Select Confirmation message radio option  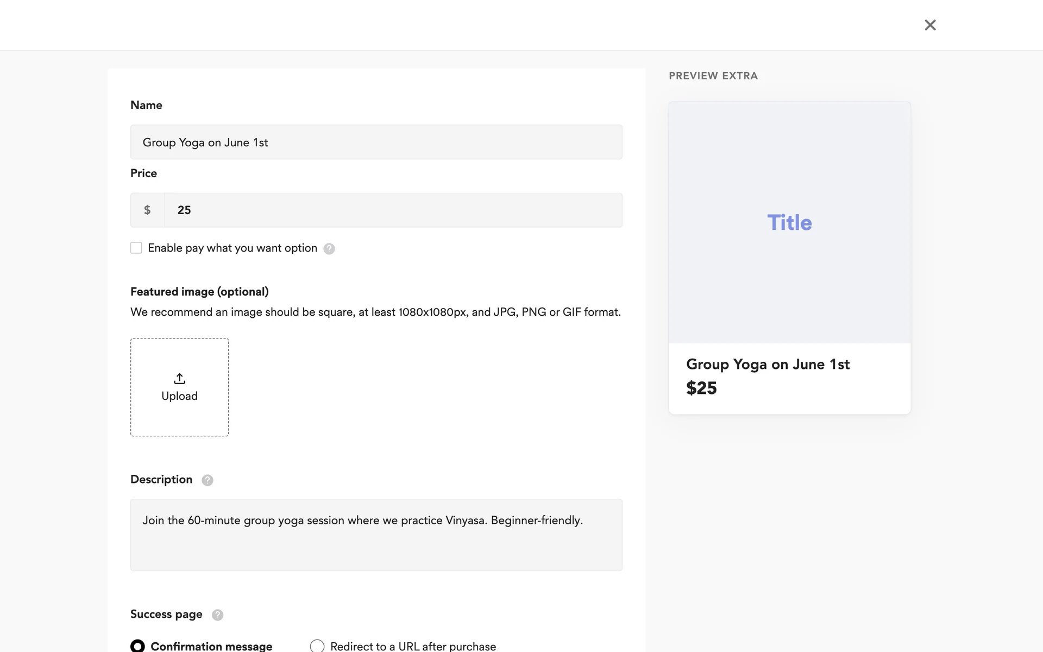pyautogui.click(x=138, y=645)
